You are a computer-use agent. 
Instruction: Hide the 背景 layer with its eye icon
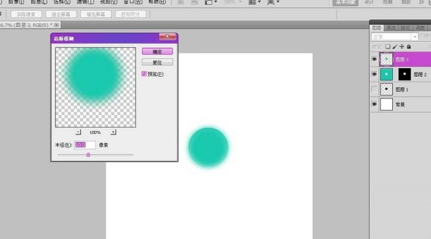click(374, 104)
